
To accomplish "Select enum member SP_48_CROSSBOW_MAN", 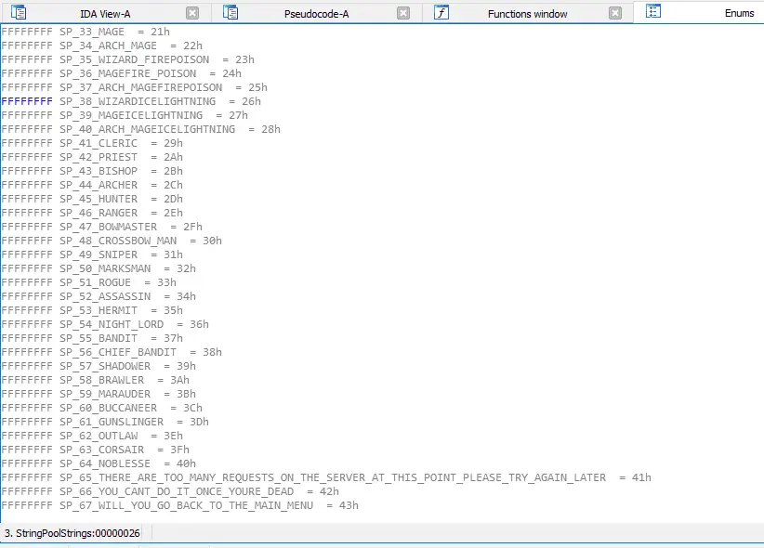I will click(x=118, y=241).
